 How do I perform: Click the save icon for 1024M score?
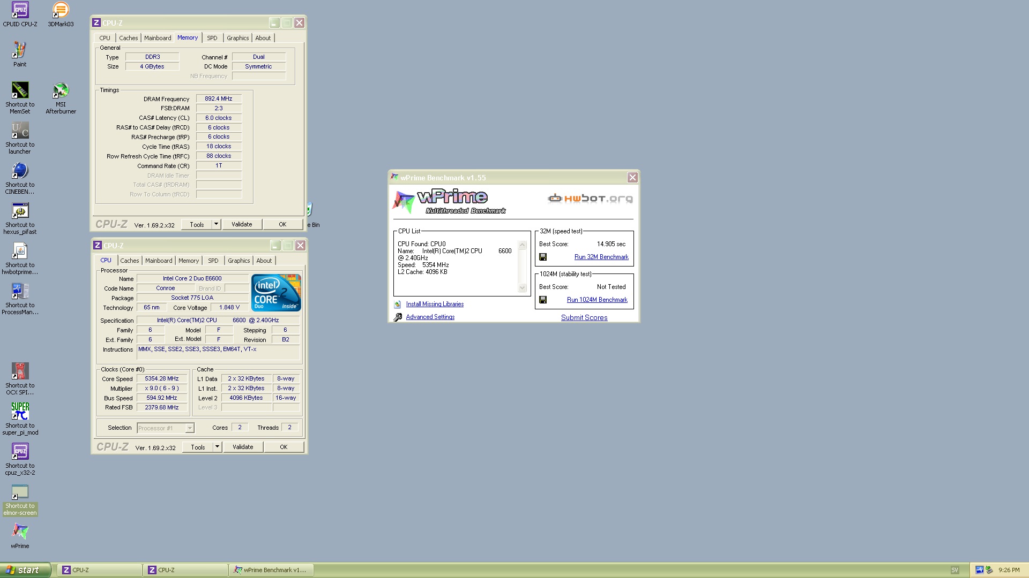[543, 300]
